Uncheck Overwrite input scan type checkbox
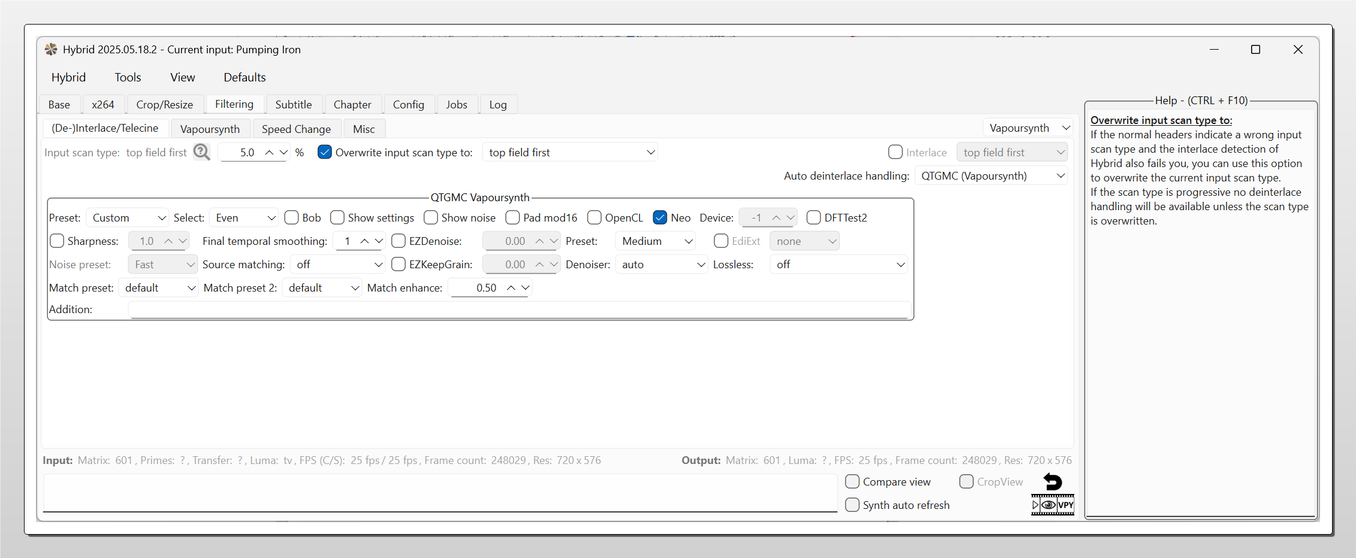The image size is (1356, 558). coord(325,152)
